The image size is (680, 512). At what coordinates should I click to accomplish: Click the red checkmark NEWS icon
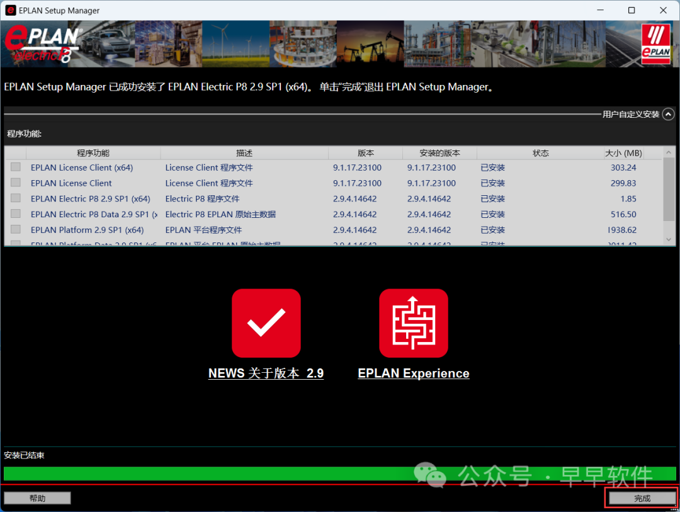[266, 323]
